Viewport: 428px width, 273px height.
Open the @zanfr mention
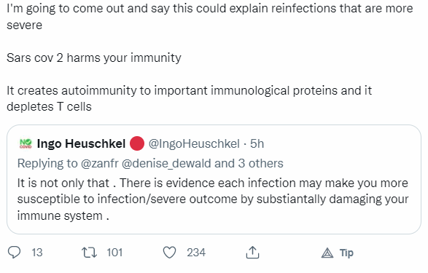pos(100,163)
